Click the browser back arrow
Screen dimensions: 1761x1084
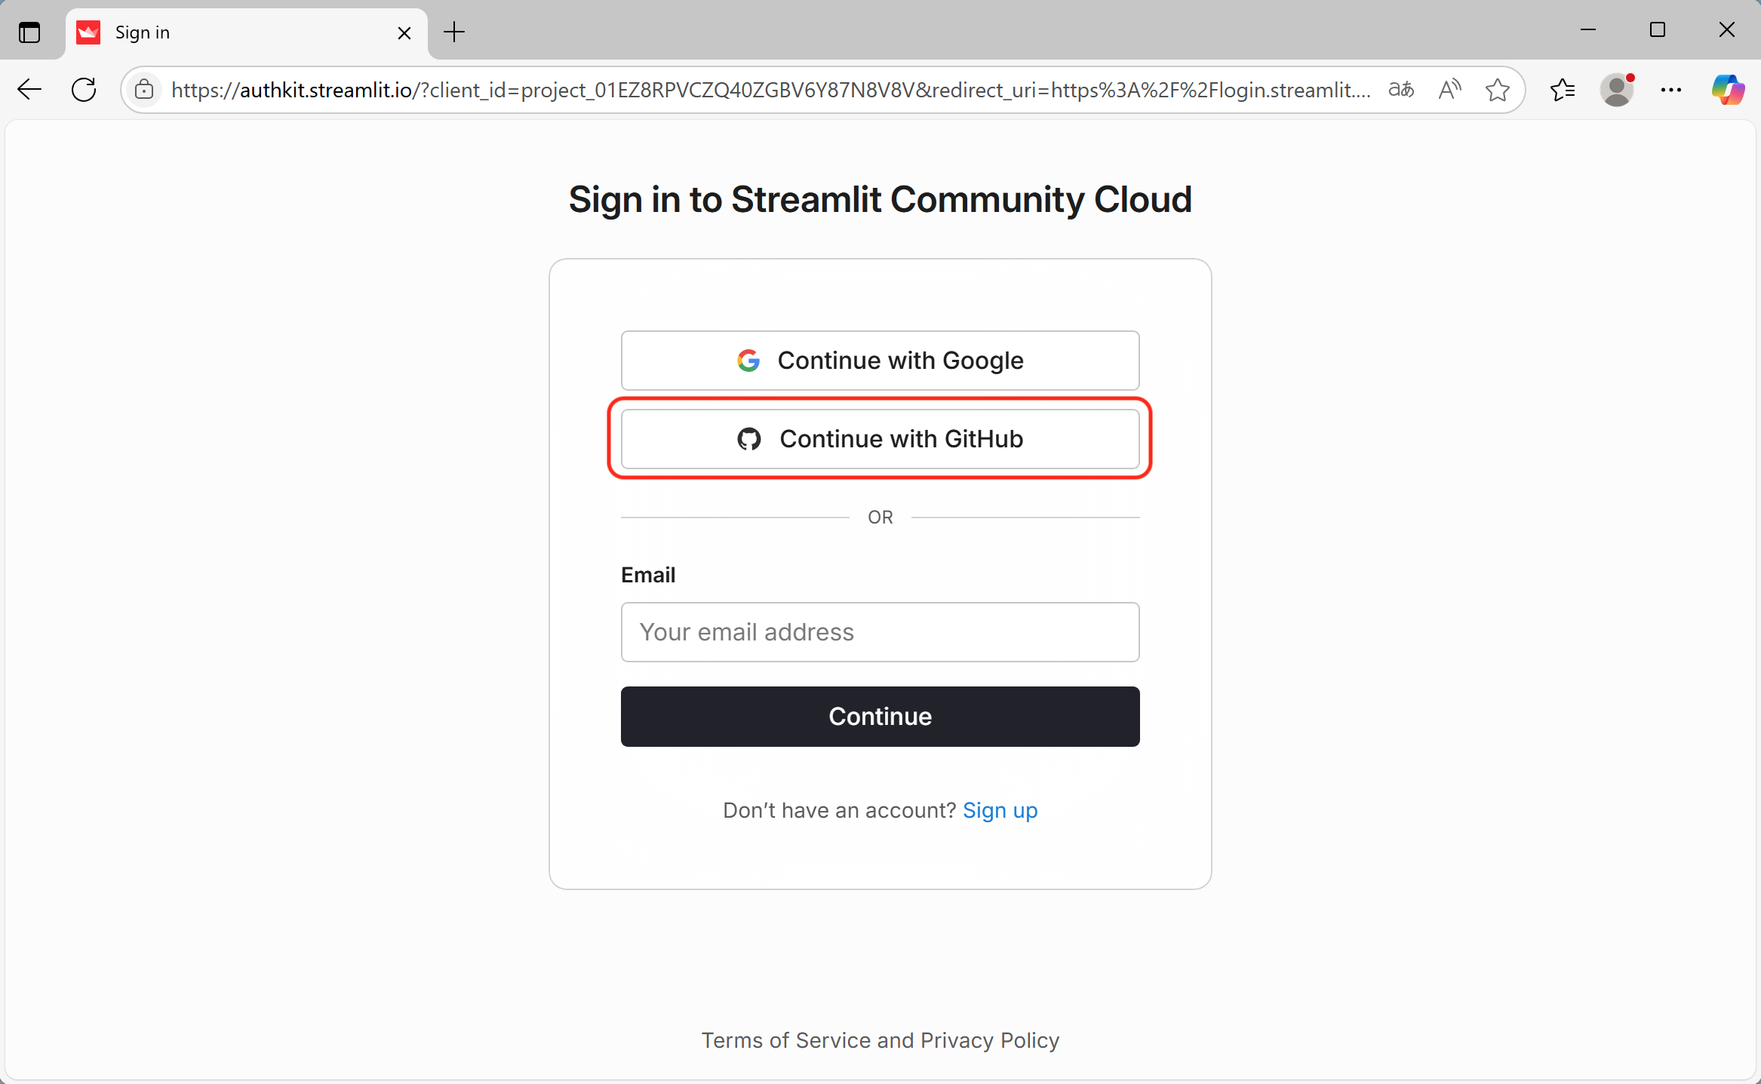click(x=29, y=90)
